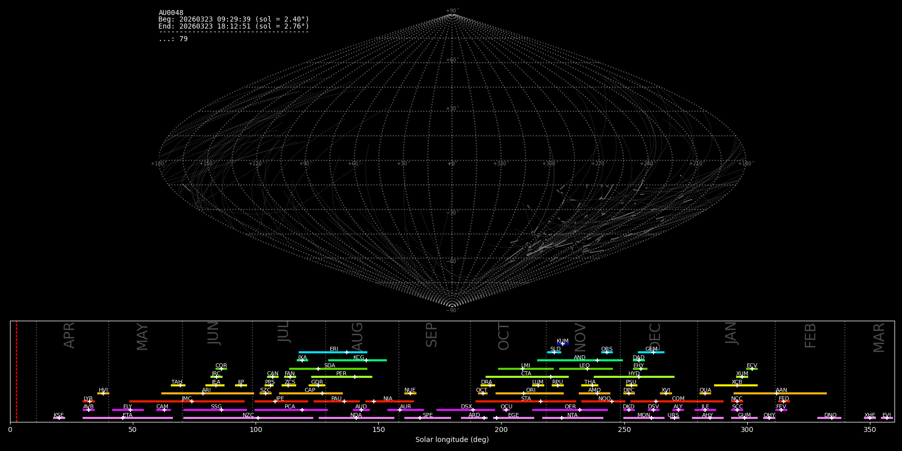Click the Beg timestamp line in header

pos(234,20)
